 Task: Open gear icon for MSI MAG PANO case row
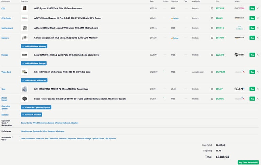(212, 89)
